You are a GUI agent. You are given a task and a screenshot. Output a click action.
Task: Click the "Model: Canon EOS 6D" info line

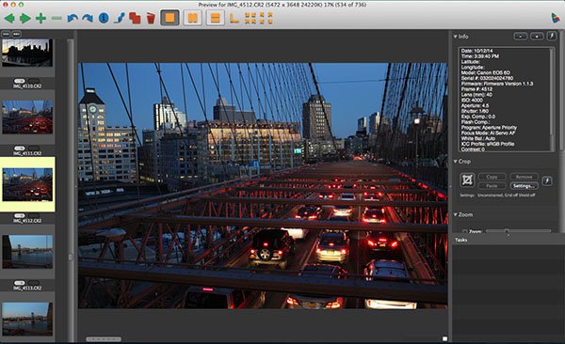point(485,72)
